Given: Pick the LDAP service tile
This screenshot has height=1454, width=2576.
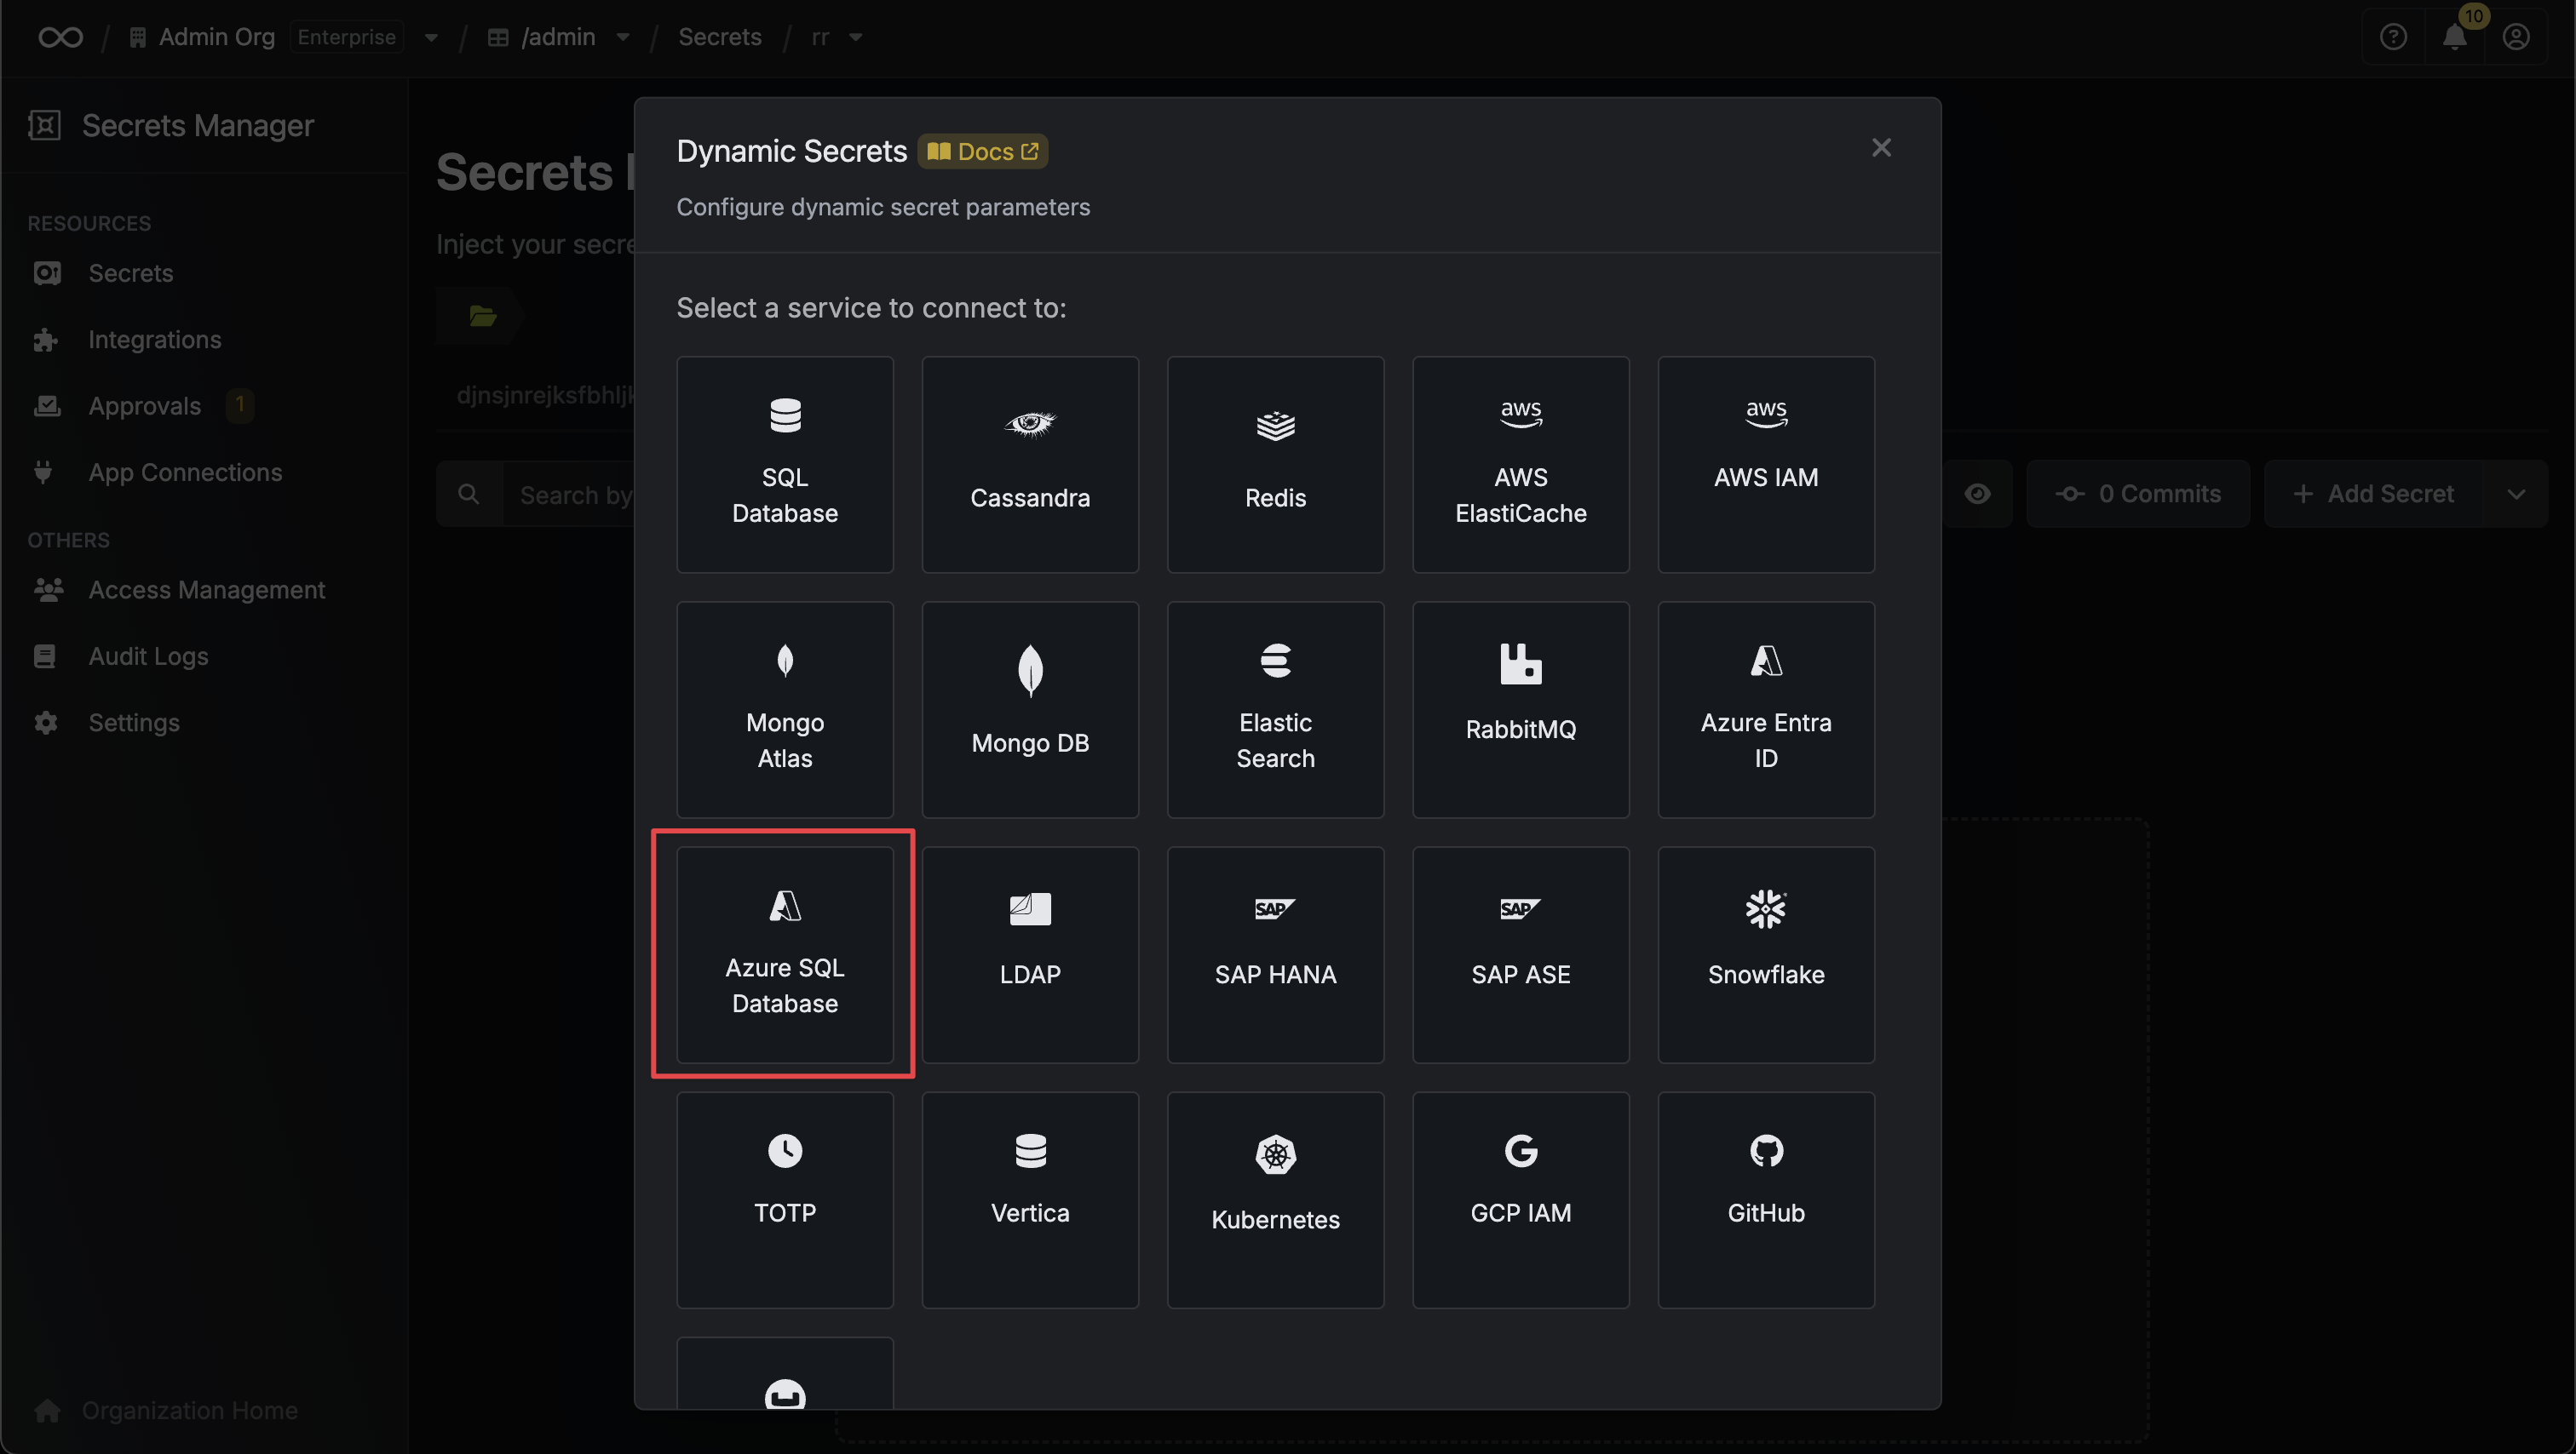Looking at the screenshot, I should tap(1030, 954).
